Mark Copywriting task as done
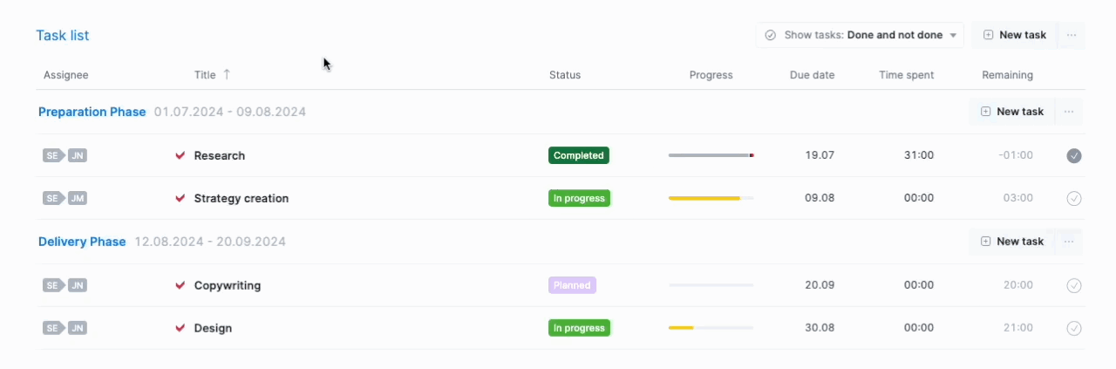Viewport: 1116px width, 369px height. click(1074, 285)
